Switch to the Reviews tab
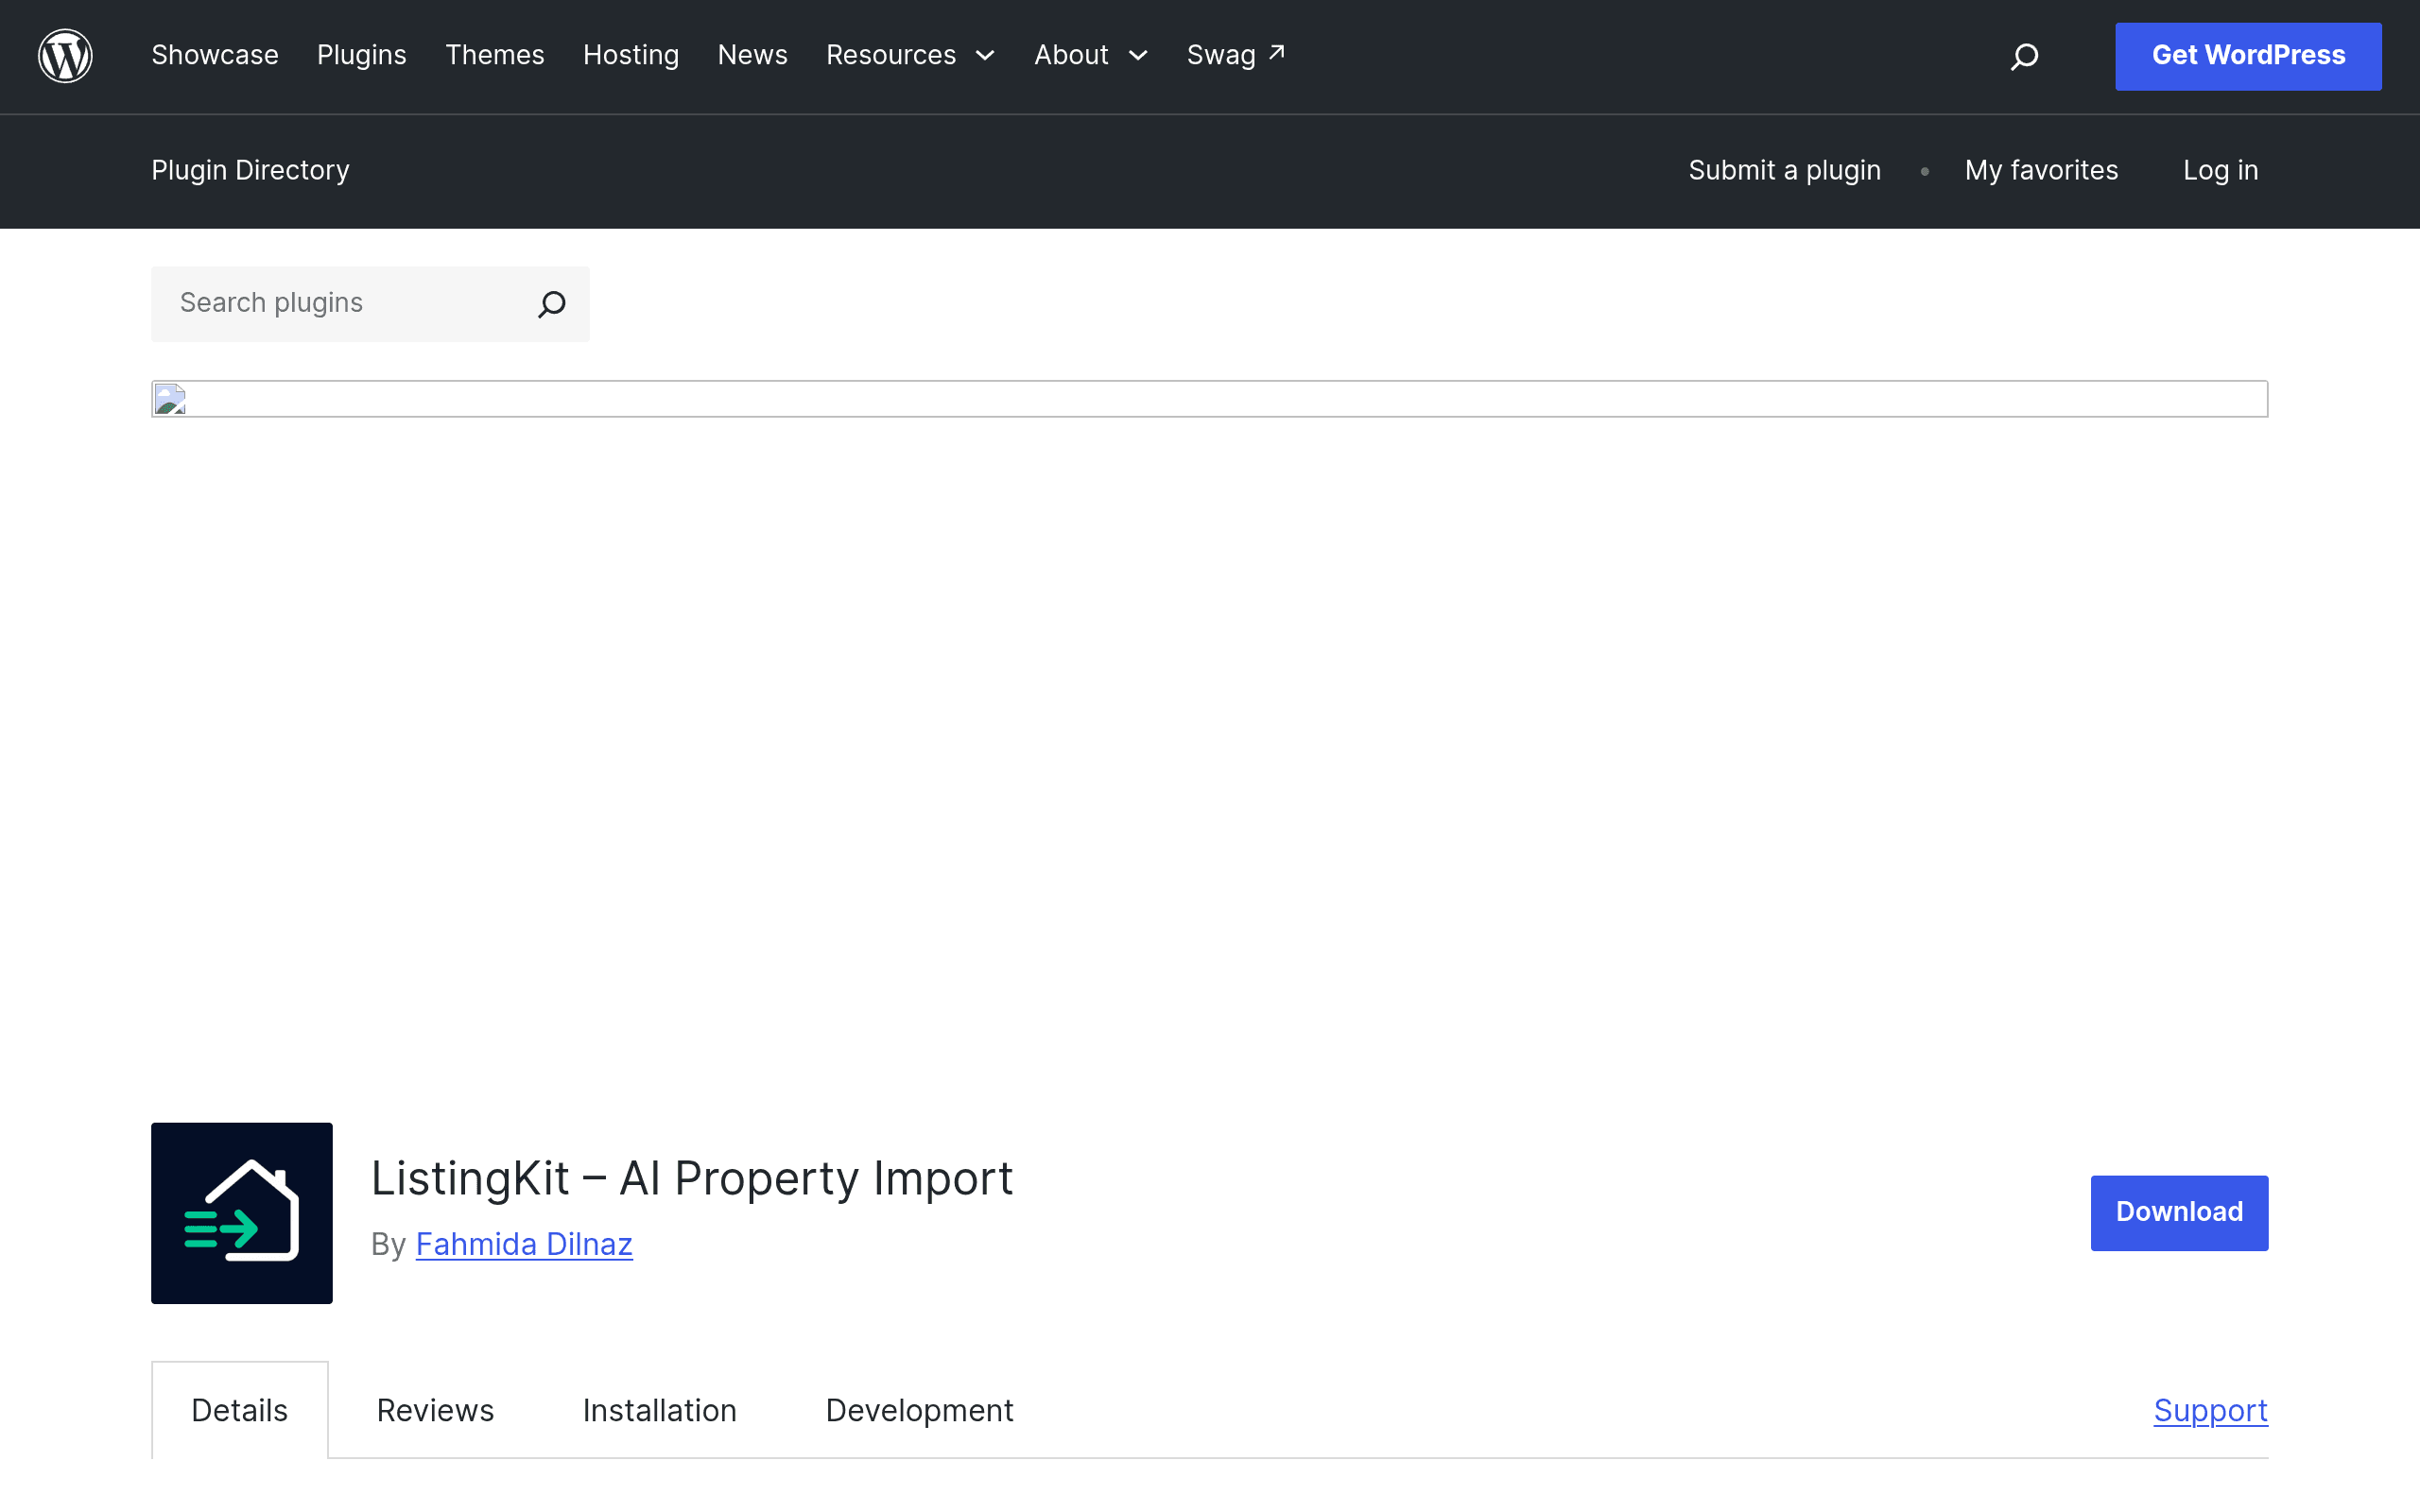The width and height of the screenshot is (2420, 1512). (x=435, y=1411)
